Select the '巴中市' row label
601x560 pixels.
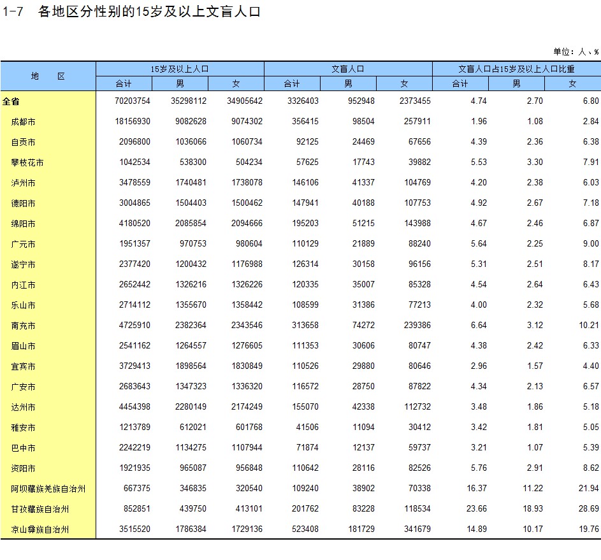(24, 448)
